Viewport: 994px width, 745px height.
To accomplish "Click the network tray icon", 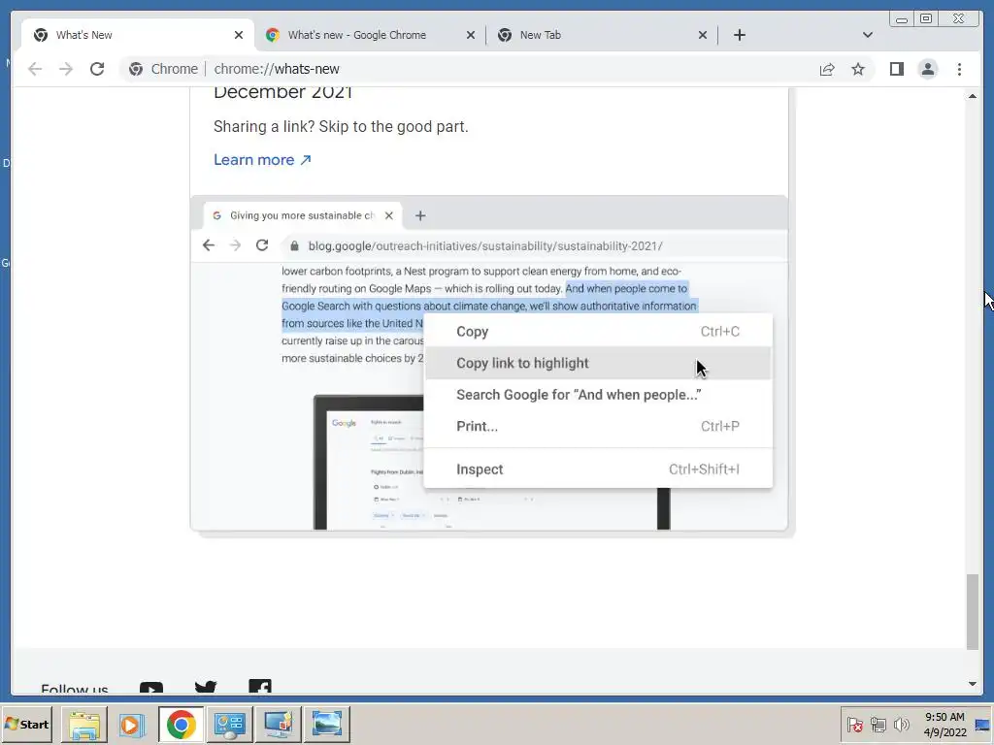I will 878,724.
